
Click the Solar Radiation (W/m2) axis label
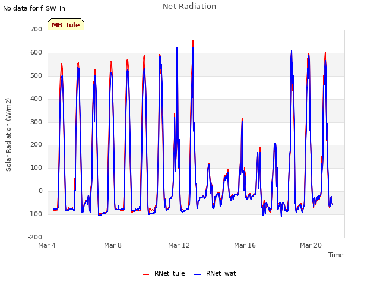(x=8, y=135)
